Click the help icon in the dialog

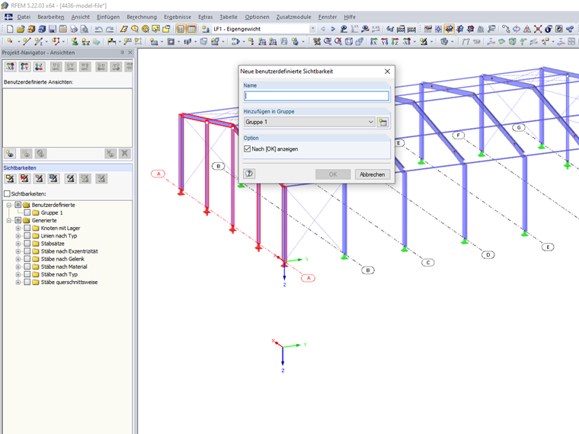(249, 174)
